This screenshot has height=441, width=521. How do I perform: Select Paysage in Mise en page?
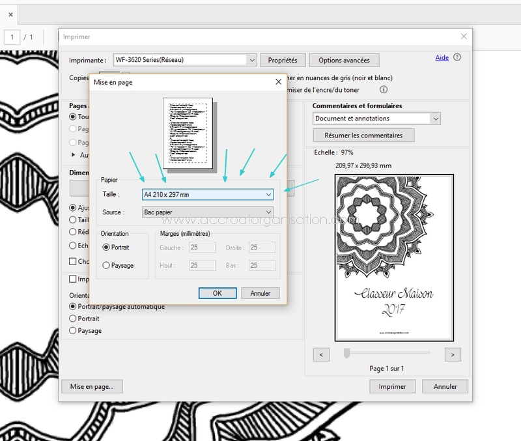[107, 265]
